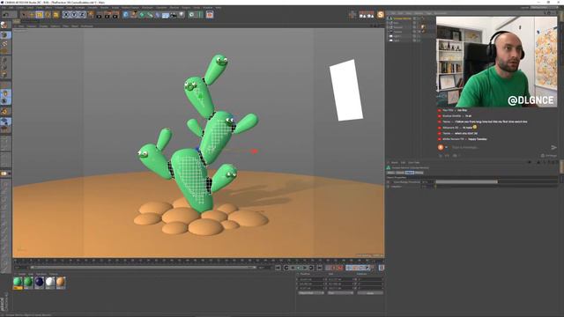Add a Floor environment object
Image resolution: width=564 pixels, height=317 pixels.
[166, 15]
